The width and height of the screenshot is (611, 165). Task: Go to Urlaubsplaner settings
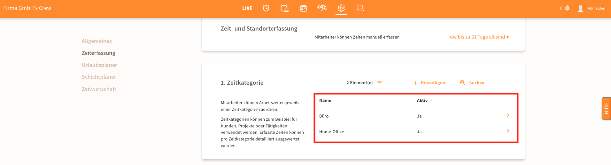click(x=99, y=65)
